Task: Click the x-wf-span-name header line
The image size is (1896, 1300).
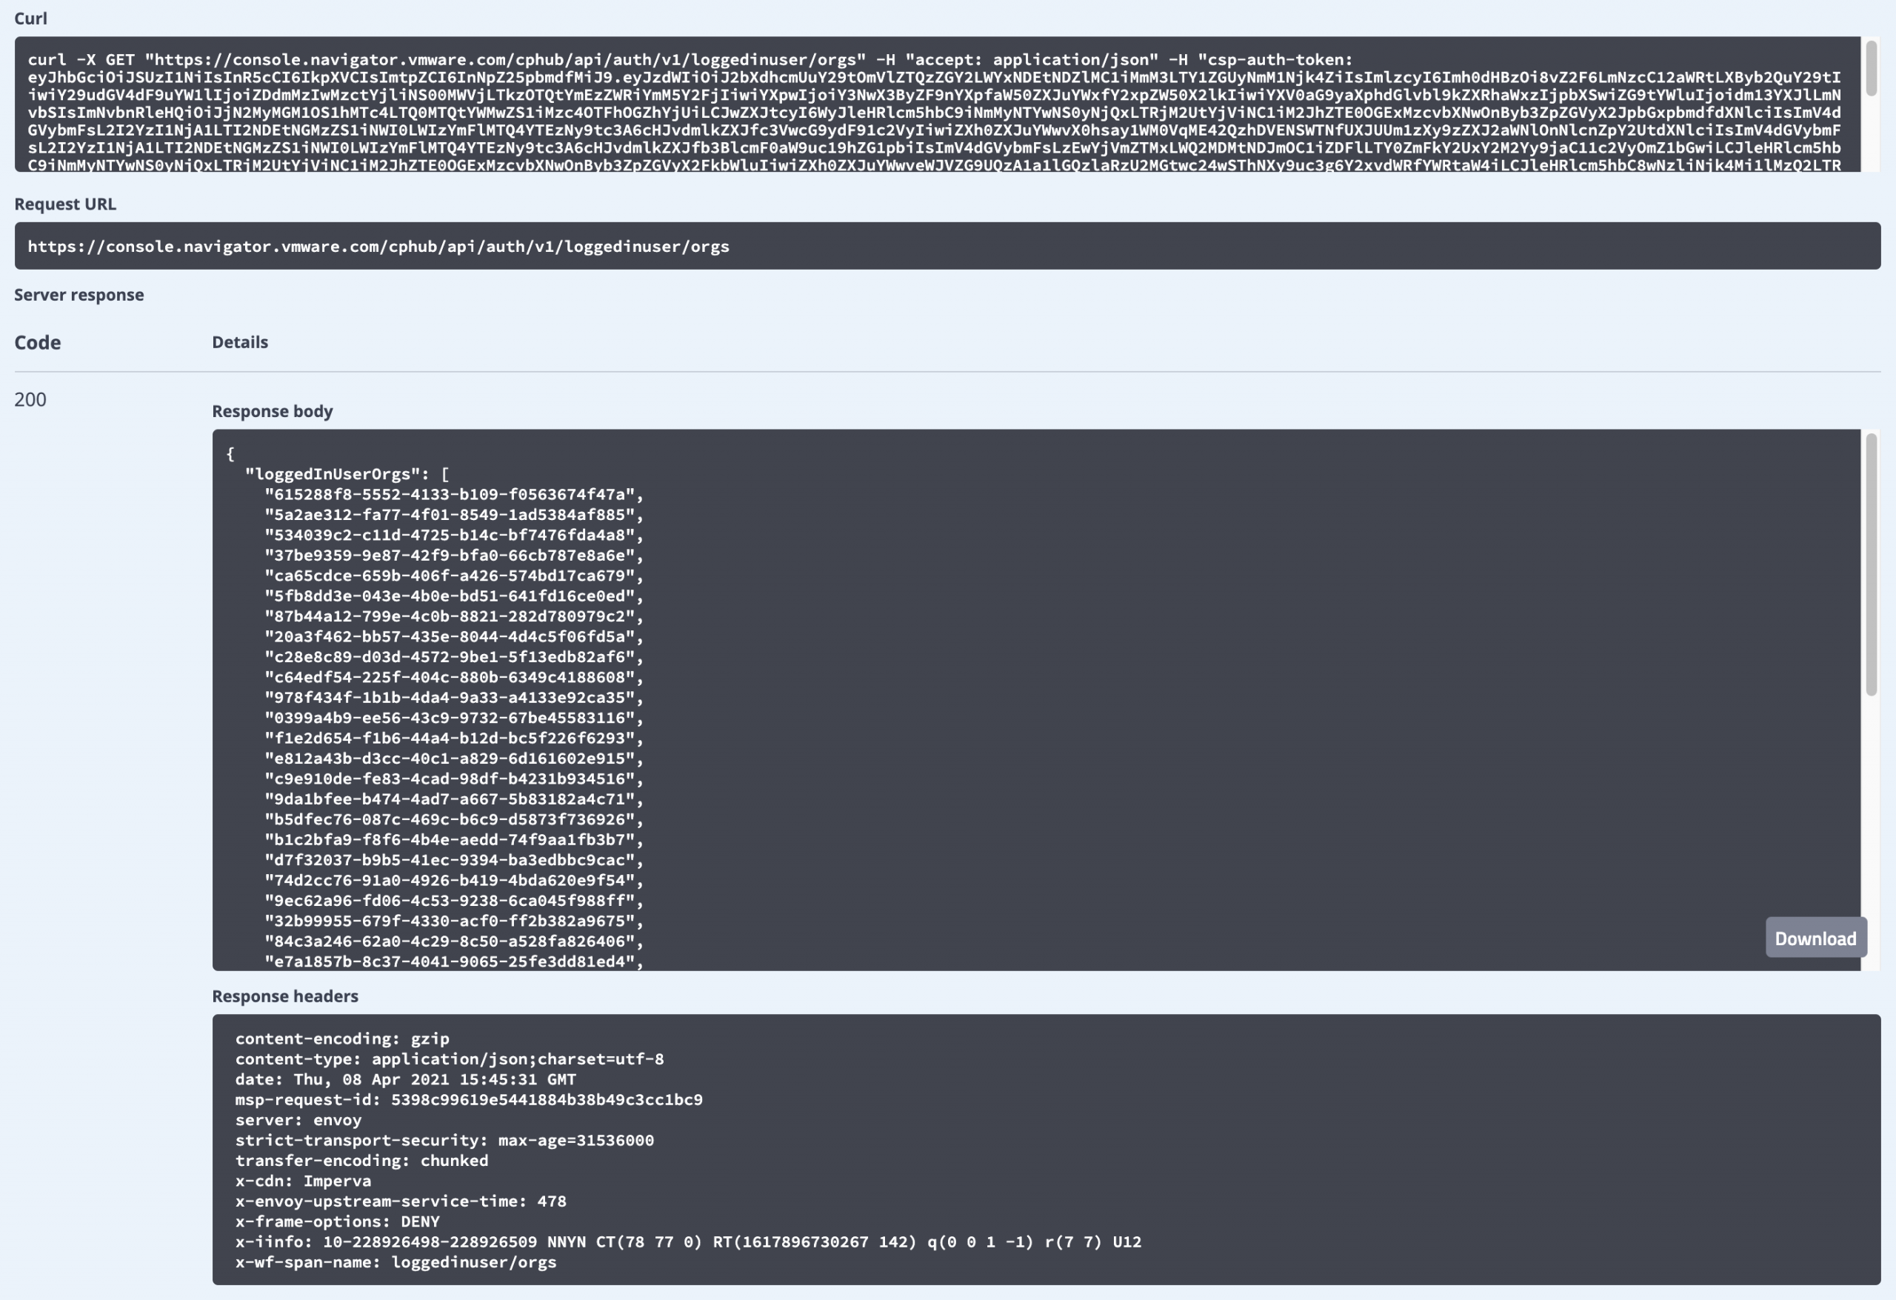Action: click(395, 1261)
